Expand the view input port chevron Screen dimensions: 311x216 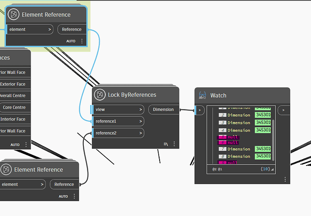pyautogui.click(x=141, y=110)
